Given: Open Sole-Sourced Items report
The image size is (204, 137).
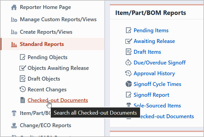Looking at the screenshot, I should (x=157, y=106).
